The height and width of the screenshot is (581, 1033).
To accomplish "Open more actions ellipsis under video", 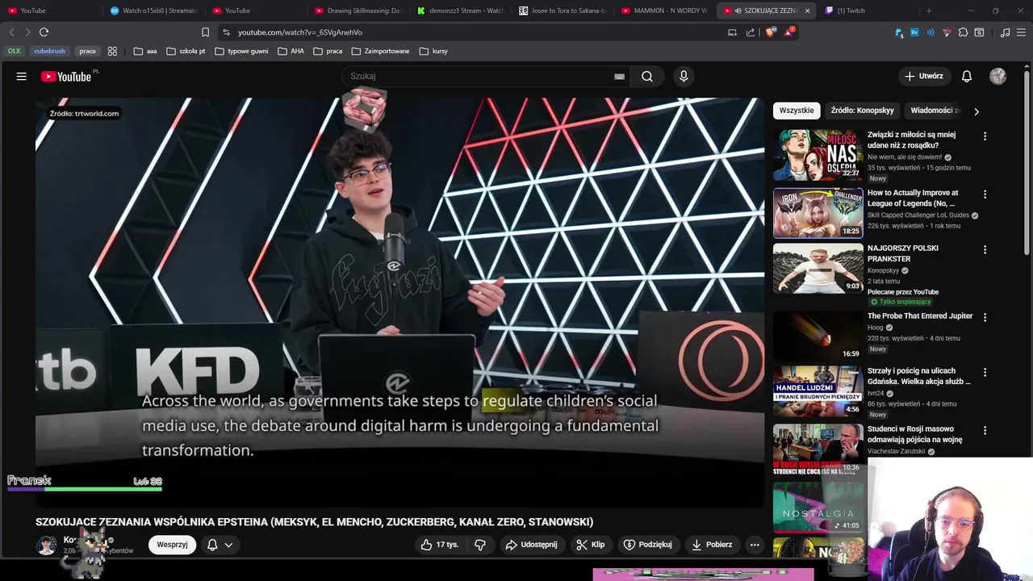I will coord(755,545).
